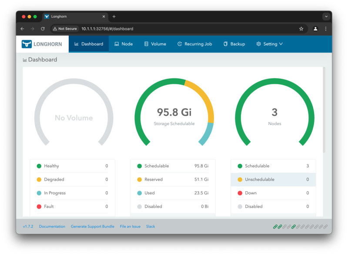Click the Healthy volume row
The image size is (348, 255).
click(72, 166)
